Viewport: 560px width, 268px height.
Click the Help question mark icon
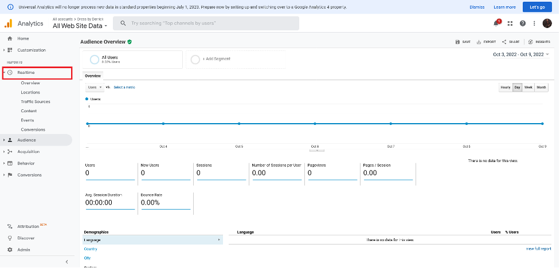point(522,23)
